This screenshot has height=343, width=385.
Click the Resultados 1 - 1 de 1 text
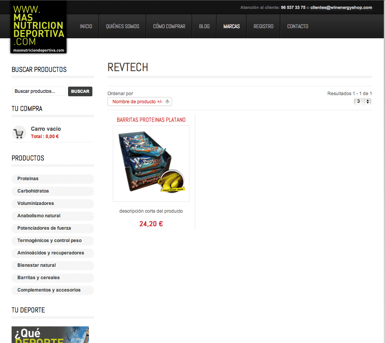point(349,94)
